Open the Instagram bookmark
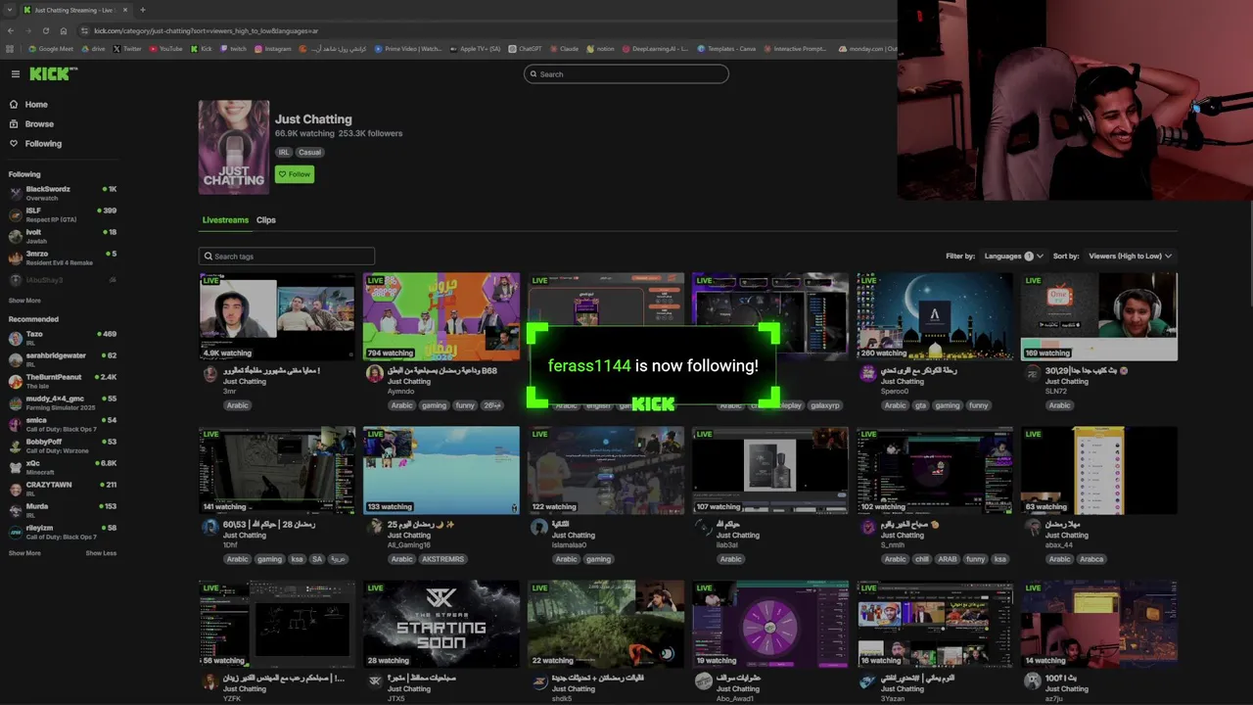 (272, 48)
